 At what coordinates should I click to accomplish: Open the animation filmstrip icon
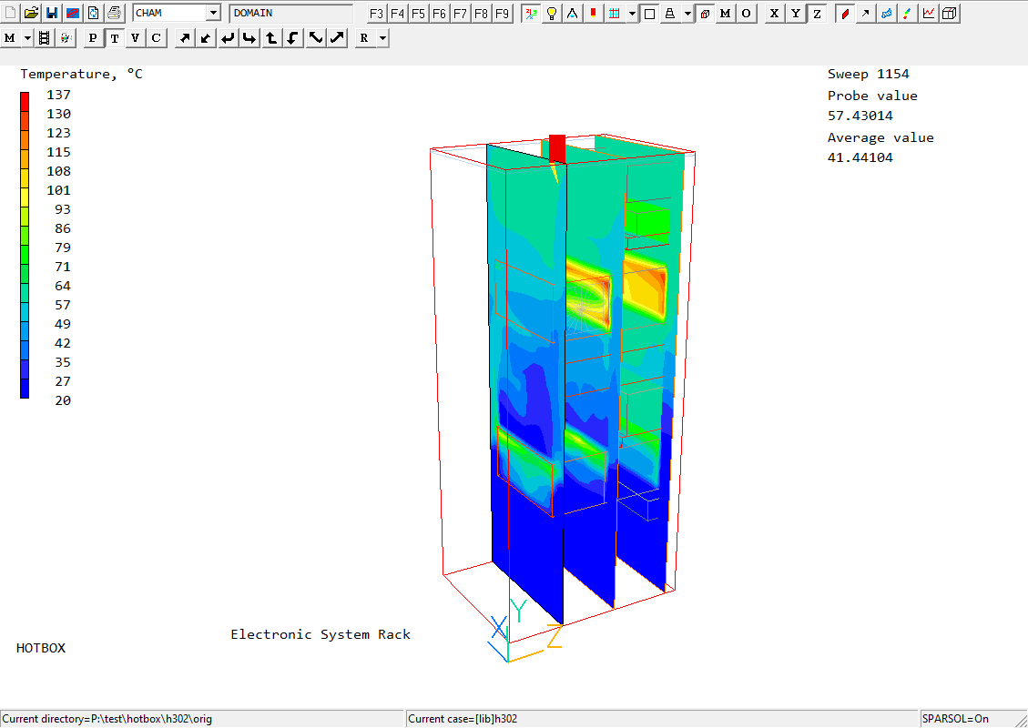tap(45, 37)
